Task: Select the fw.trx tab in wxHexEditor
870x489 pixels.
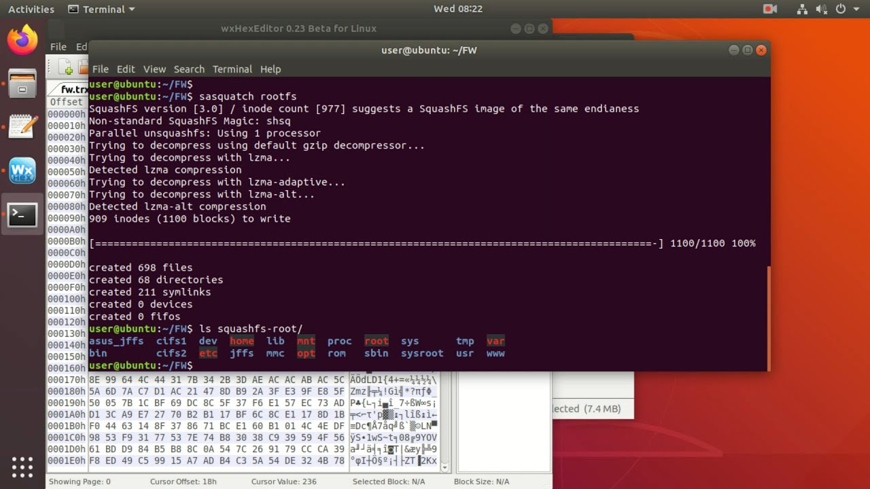Action: pyautogui.click(x=74, y=89)
